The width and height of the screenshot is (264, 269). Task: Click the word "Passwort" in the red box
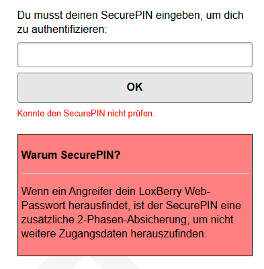click(x=44, y=206)
